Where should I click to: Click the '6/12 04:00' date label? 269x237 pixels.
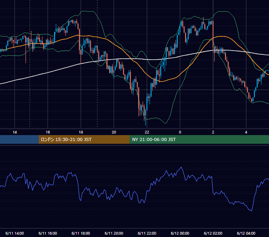click(x=246, y=233)
